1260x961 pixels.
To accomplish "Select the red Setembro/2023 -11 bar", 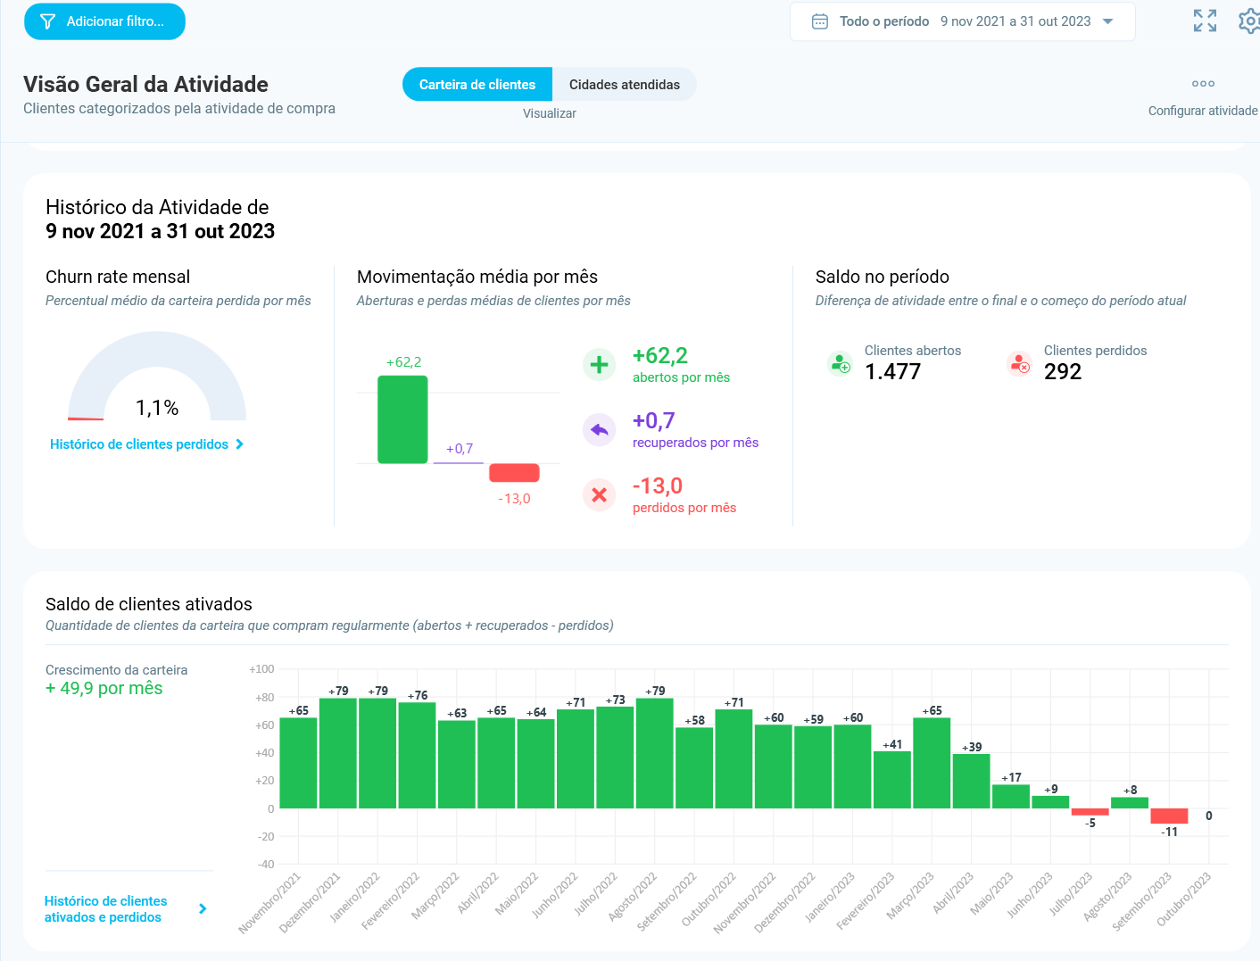I will pos(1169,816).
